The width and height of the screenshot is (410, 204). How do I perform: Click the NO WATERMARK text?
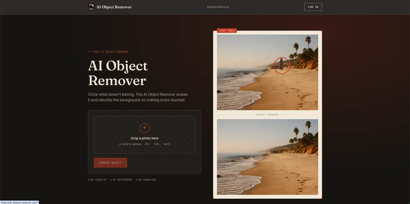point(122,180)
